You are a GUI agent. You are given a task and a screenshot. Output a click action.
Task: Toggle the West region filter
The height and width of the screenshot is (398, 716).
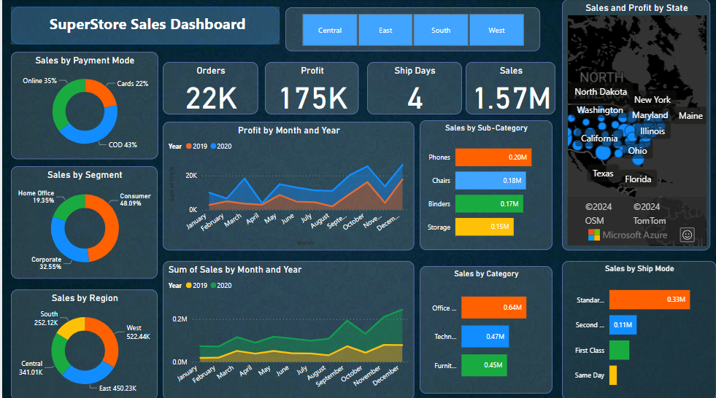tap(496, 31)
